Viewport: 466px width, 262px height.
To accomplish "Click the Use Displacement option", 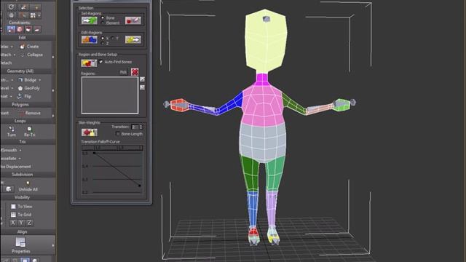I will point(16,167).
